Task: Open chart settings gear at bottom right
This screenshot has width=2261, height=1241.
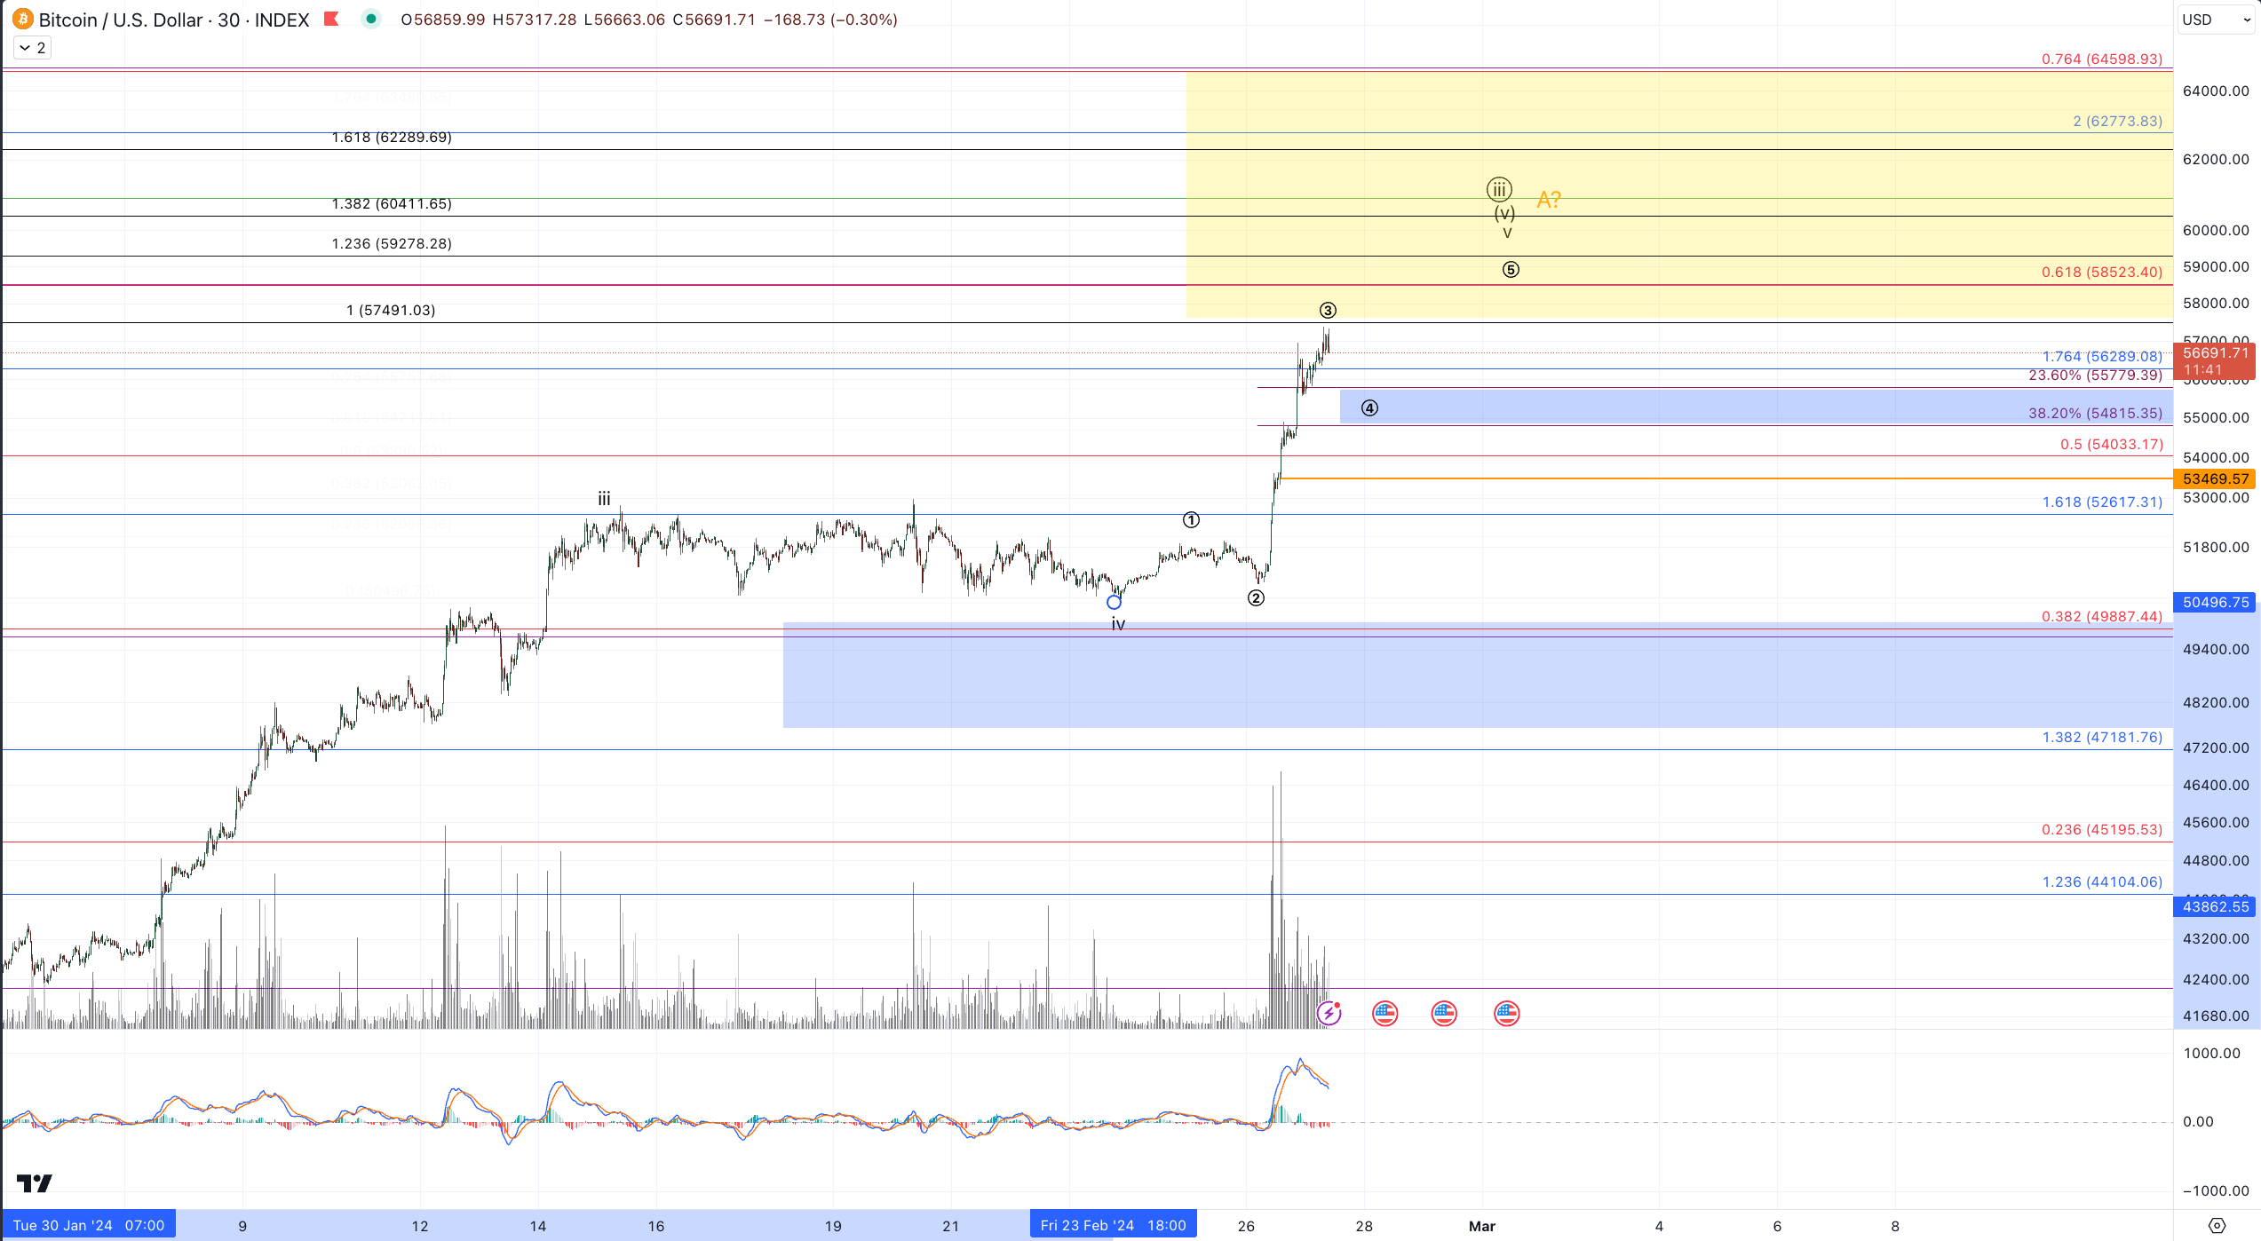Action: tap(2217, 1226)
